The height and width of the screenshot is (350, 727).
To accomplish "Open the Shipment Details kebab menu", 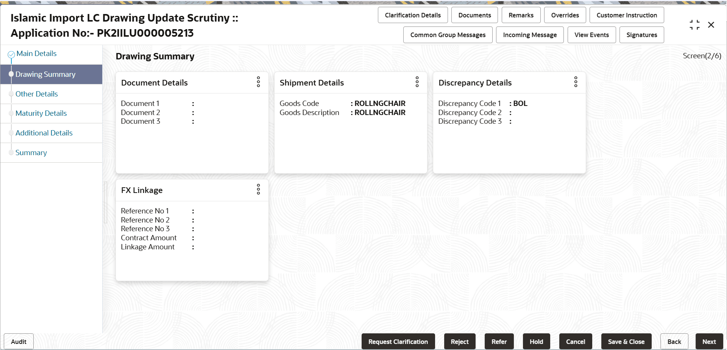I will [x=417, y=82].
